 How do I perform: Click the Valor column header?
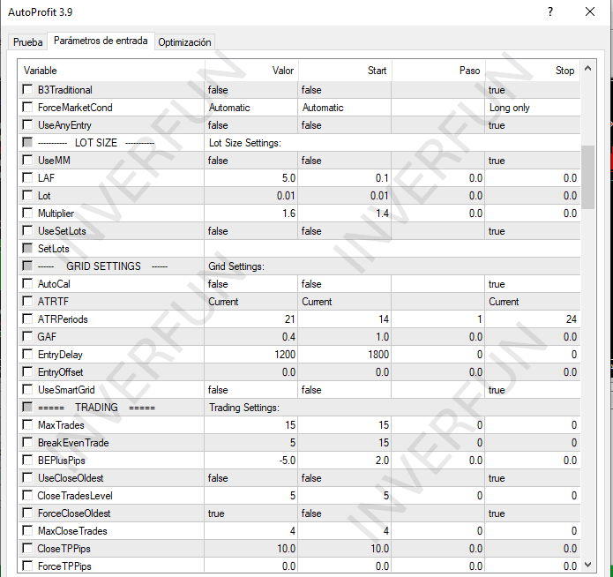pos(251,71)
